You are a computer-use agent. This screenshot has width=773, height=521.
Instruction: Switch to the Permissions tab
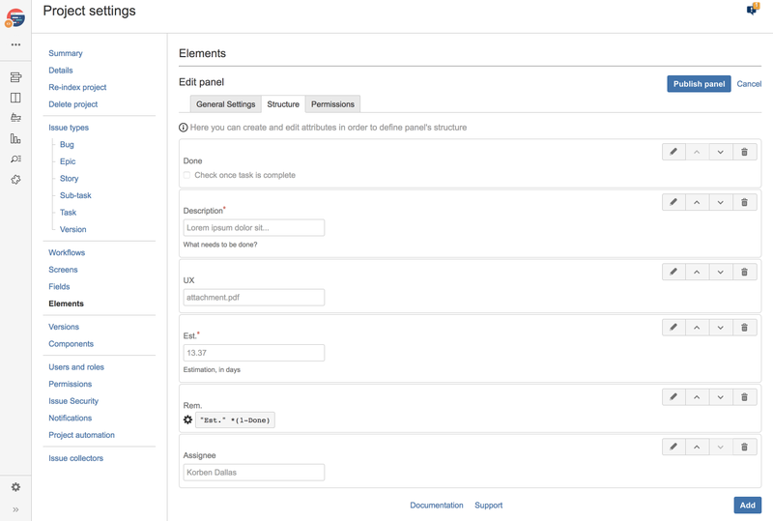(332, 104)
